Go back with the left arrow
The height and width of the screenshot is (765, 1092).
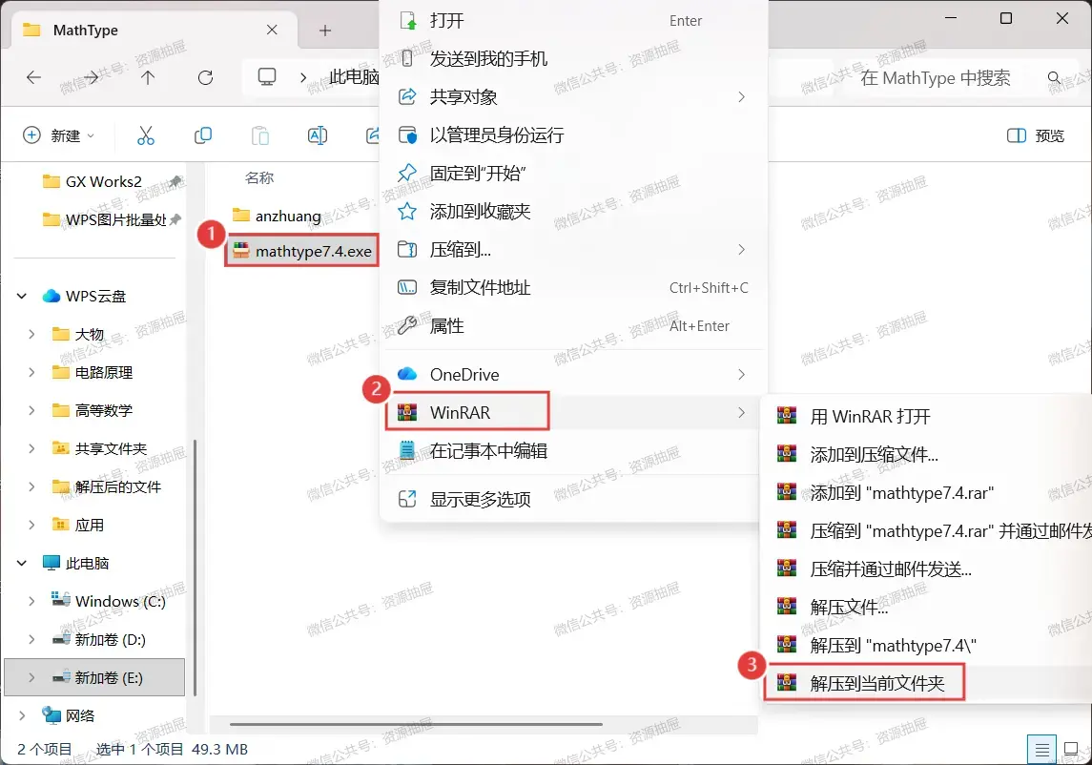point(33,77)
